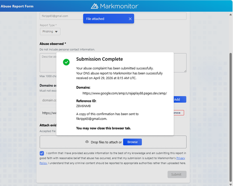Click the Add domain button
The height and width of the screenshot is (186, 233).
[180, 99]
